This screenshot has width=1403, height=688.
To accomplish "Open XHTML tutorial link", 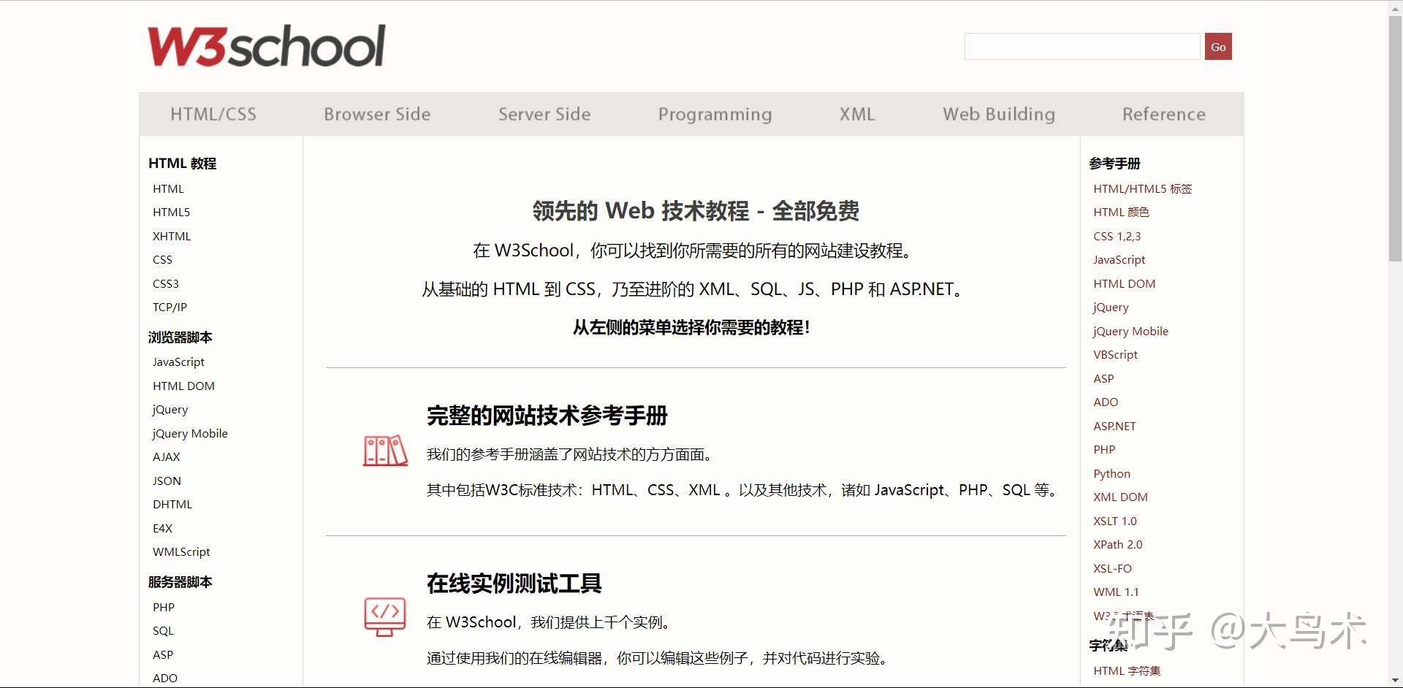I will point(172,236).
